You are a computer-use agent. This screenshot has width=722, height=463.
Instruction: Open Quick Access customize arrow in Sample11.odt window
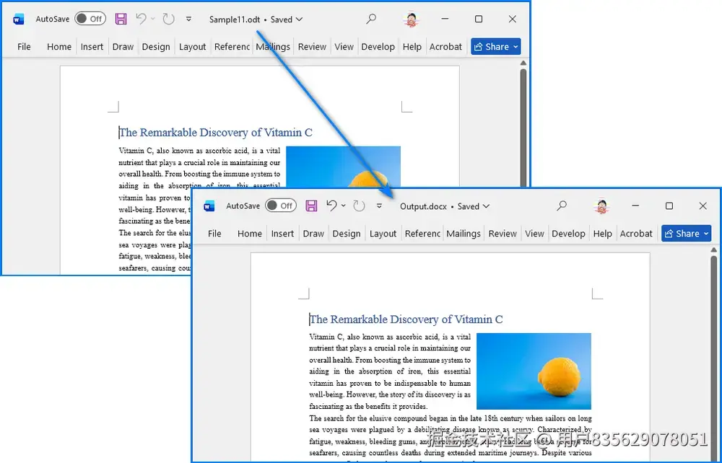click(x=188, y=19)
